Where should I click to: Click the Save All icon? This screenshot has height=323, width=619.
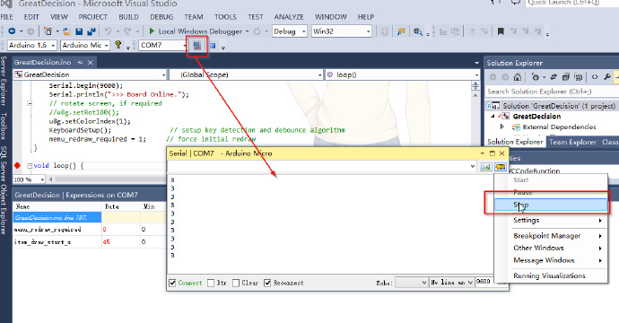(92, 31)
